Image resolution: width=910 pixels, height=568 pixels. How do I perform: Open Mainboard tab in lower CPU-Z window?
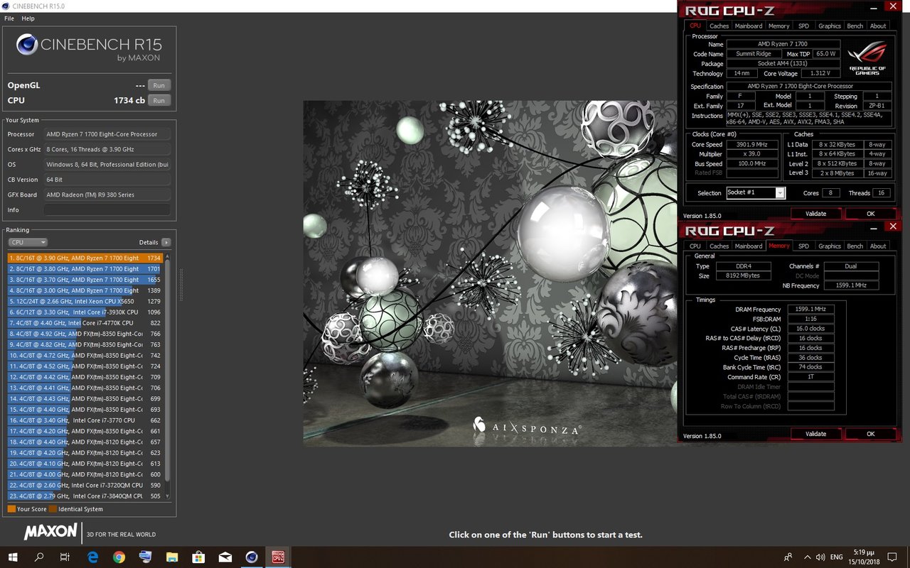(x=749, y=246)
